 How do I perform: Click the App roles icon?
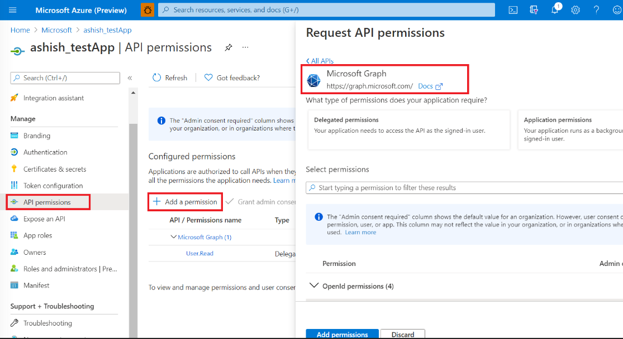coord(15,235)
